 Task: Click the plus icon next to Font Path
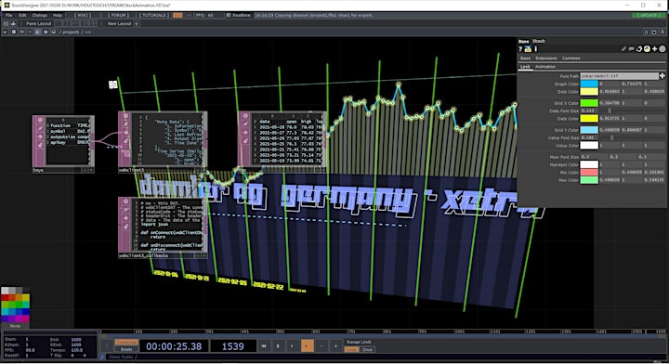pyautogui.click(x=662, y=76)
